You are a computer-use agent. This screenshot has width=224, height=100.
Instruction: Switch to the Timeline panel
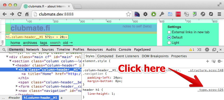63,50
